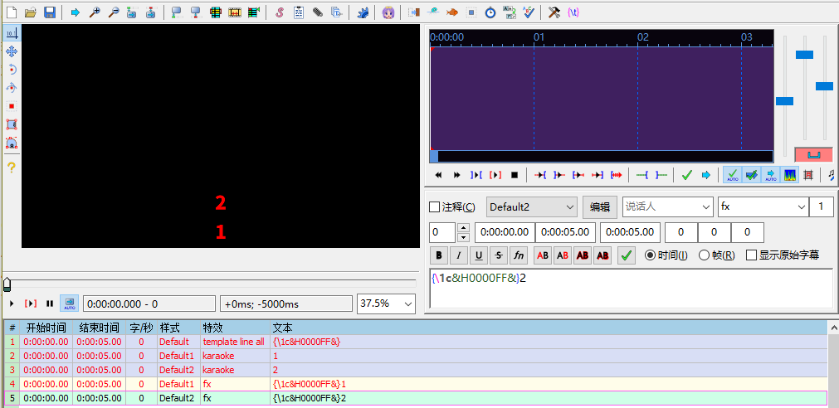
Task: Open the Automation Manager anime face icon
Action: (388, 12)
